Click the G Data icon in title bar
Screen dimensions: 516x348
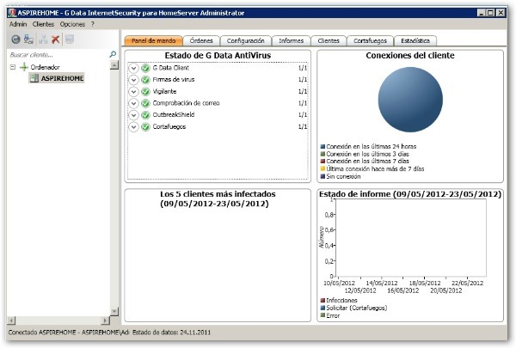pos(12,13)
